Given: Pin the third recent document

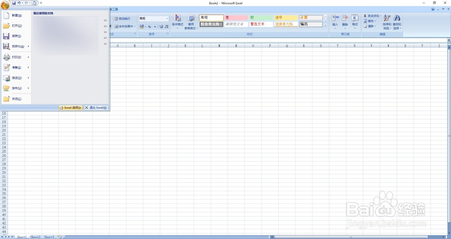Looking at the screenshot, I should point(105,32).
